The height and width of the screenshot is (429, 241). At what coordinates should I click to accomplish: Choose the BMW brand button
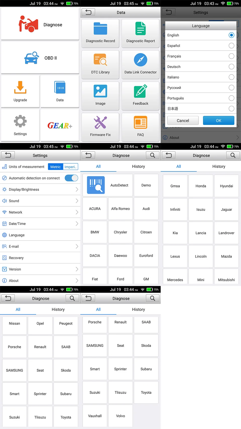[95, 232]
